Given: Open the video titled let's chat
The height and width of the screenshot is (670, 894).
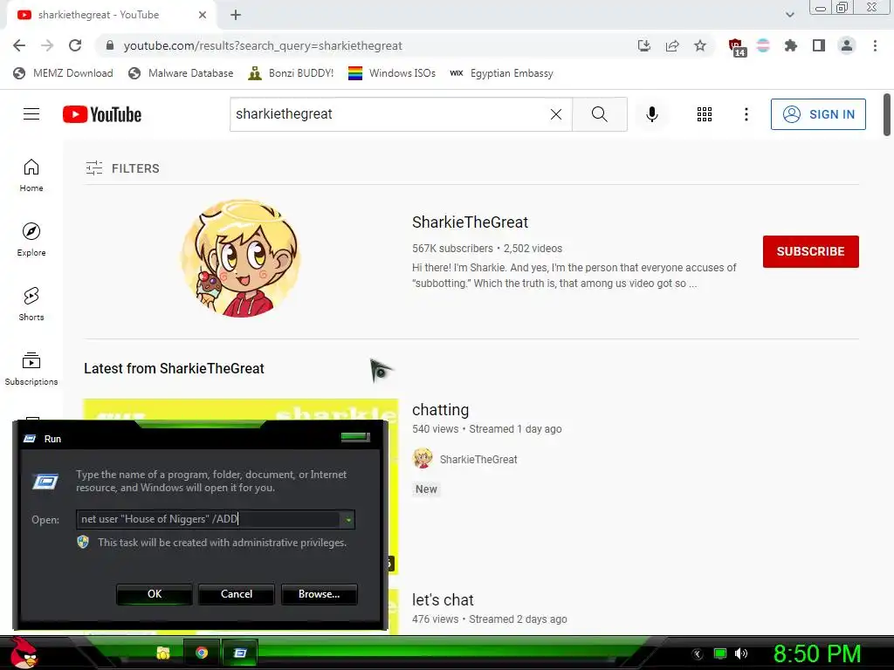Looking at the screenshot, I should tap(443, 599).
